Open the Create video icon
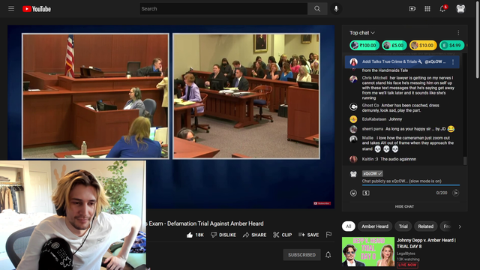The height and width of the screenshot is (270, 480). click(x=412, y=9)
